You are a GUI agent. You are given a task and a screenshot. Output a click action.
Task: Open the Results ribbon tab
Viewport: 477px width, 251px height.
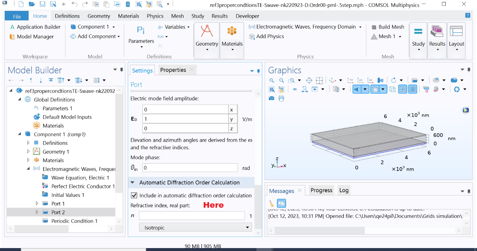(x=220, y=16)
